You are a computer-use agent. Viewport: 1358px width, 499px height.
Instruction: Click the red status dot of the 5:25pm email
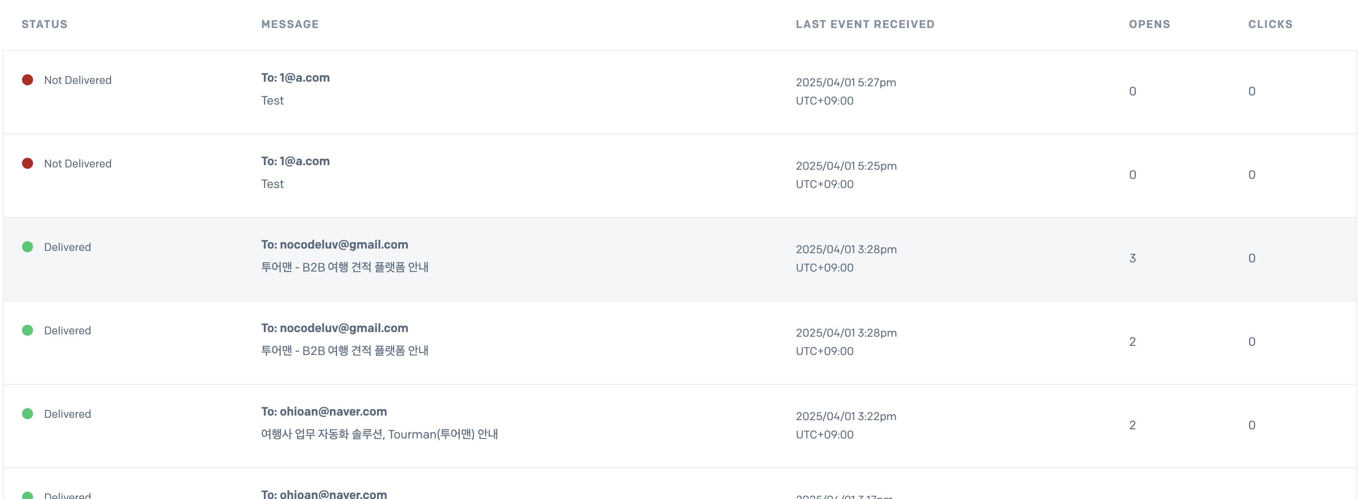click(28, 163)
